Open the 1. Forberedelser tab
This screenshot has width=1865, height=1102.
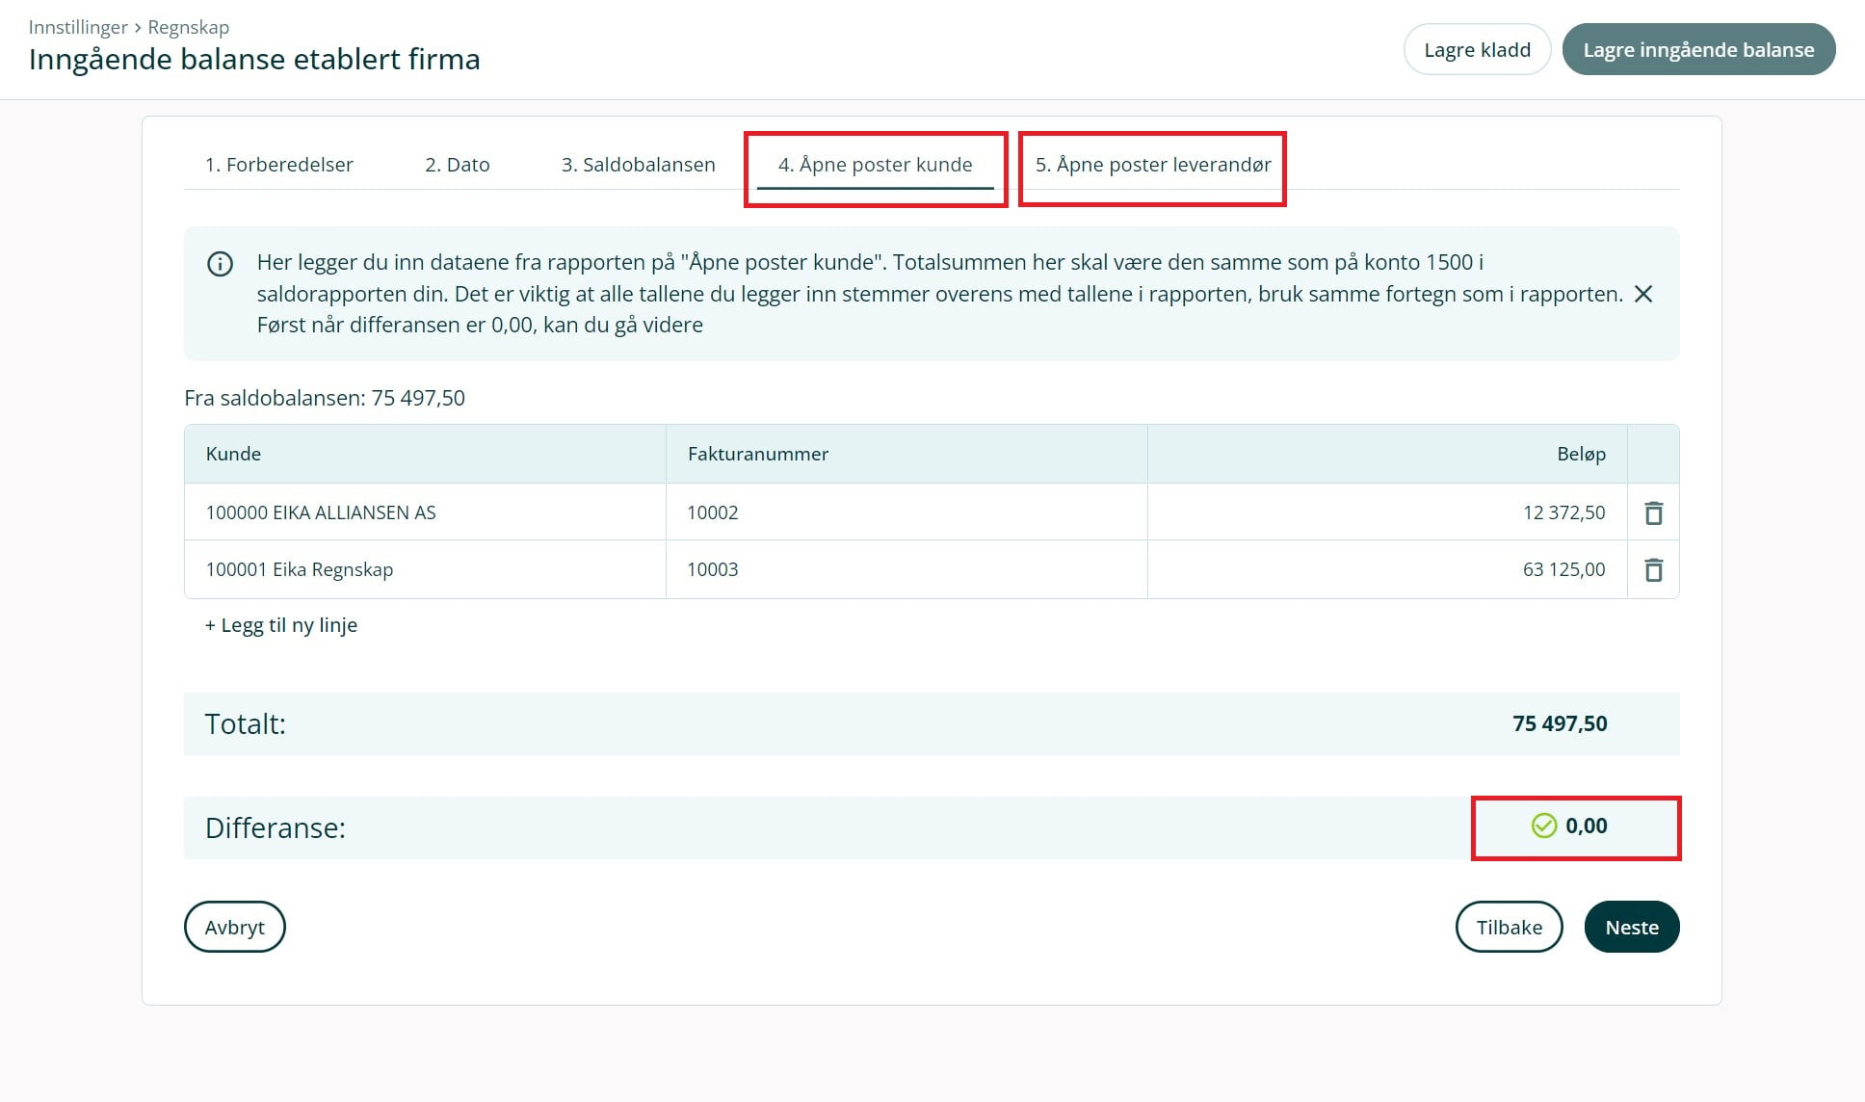278,165
